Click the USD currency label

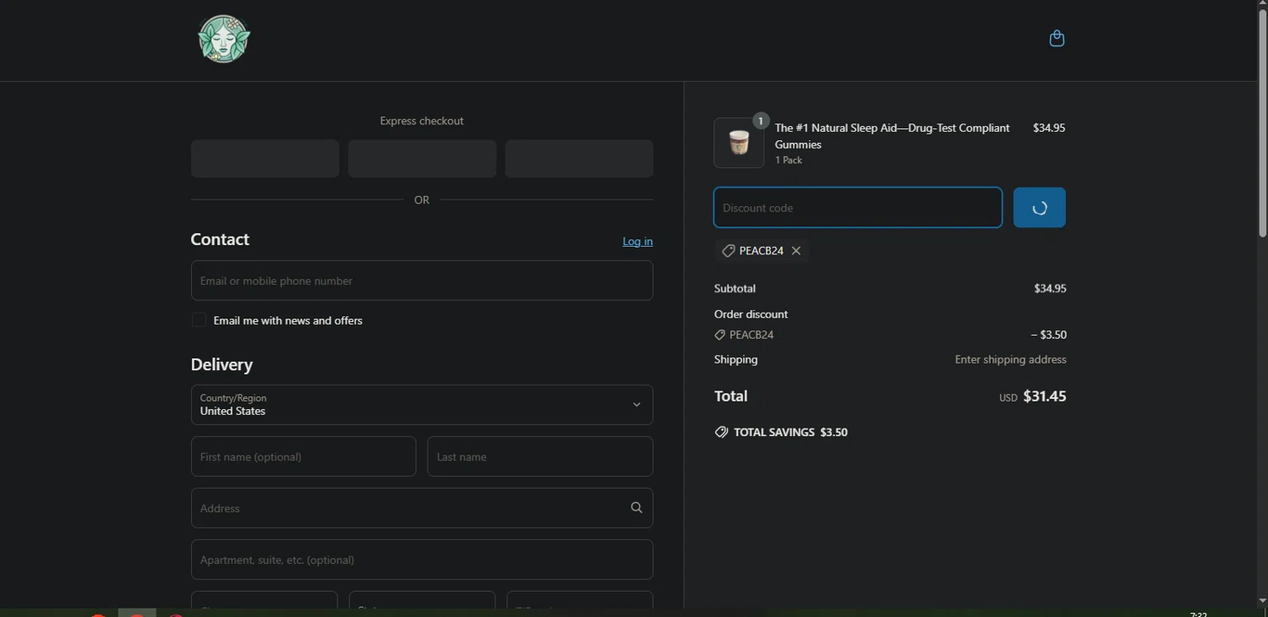tap(1008, 398)
